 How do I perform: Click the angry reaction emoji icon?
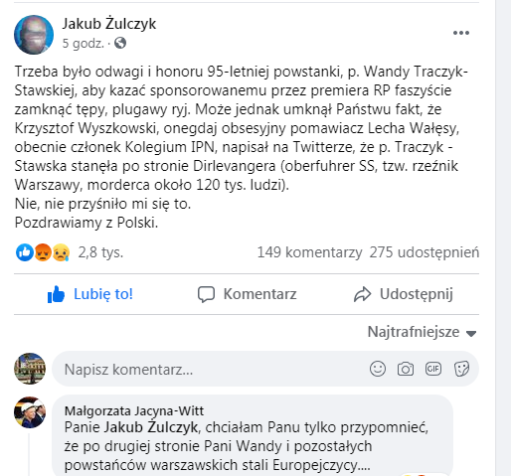coord(43,252)
